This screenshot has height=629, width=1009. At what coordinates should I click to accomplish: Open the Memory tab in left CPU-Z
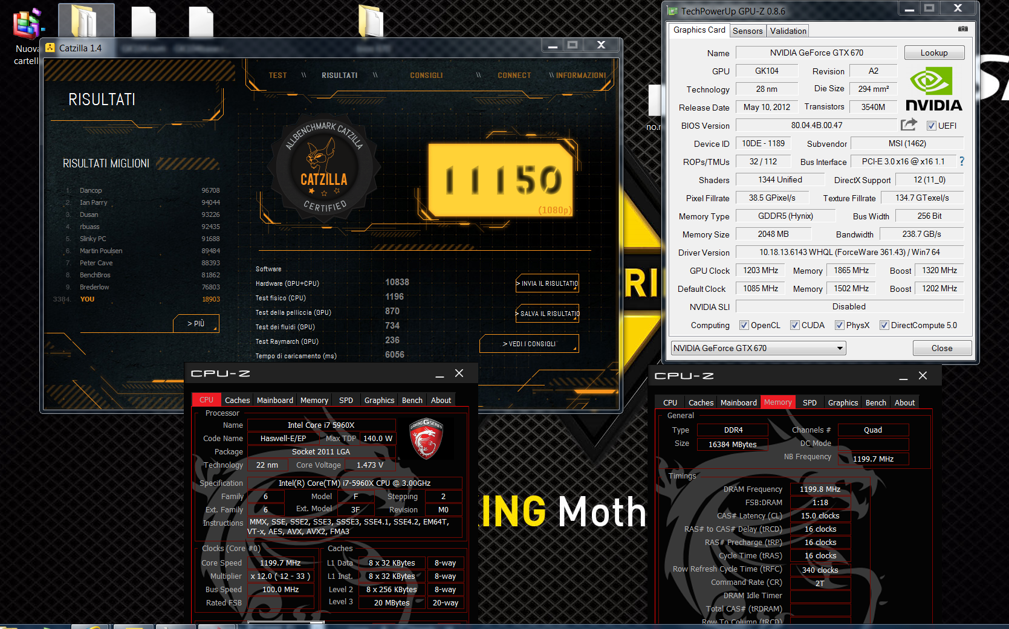(314, 400)
